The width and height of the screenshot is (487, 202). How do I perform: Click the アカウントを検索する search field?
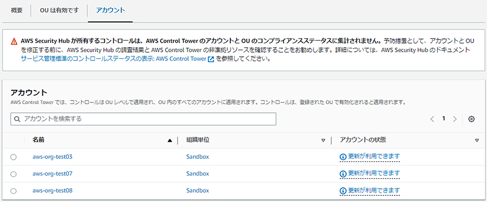click(143, 119)
